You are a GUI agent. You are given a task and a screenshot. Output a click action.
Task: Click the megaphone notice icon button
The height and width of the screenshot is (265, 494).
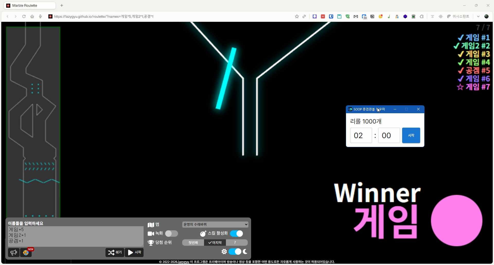click(14, 253)
